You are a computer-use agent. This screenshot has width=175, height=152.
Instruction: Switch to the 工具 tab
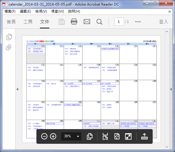(28, 22)
